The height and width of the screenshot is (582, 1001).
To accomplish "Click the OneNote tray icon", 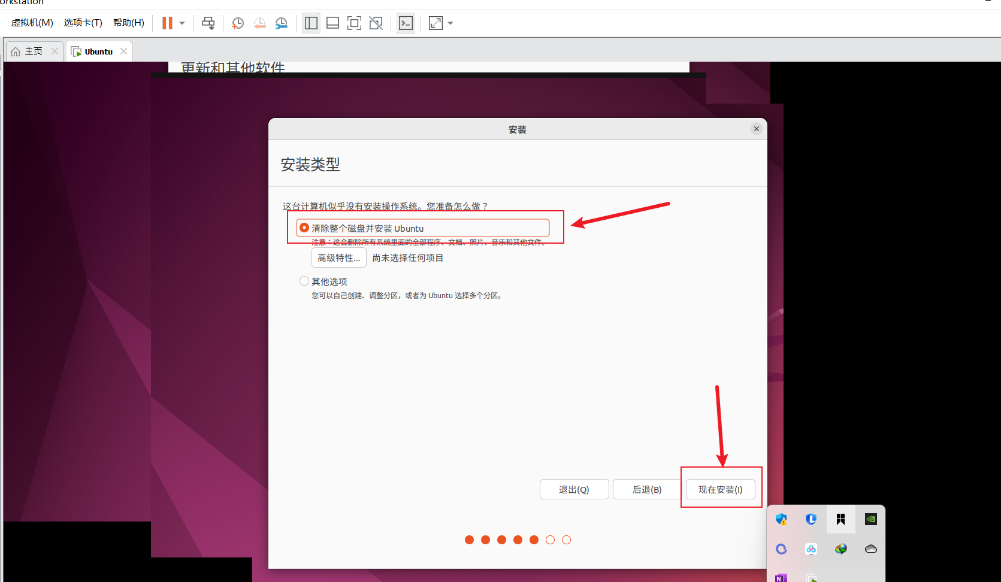I will (x=781, y=578).
